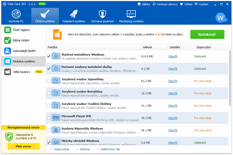Image resolution: width=233 pixels, height=155 pixels.
Task: Click the Microsoft Pinyin IME folder icon
Action: 56,118
